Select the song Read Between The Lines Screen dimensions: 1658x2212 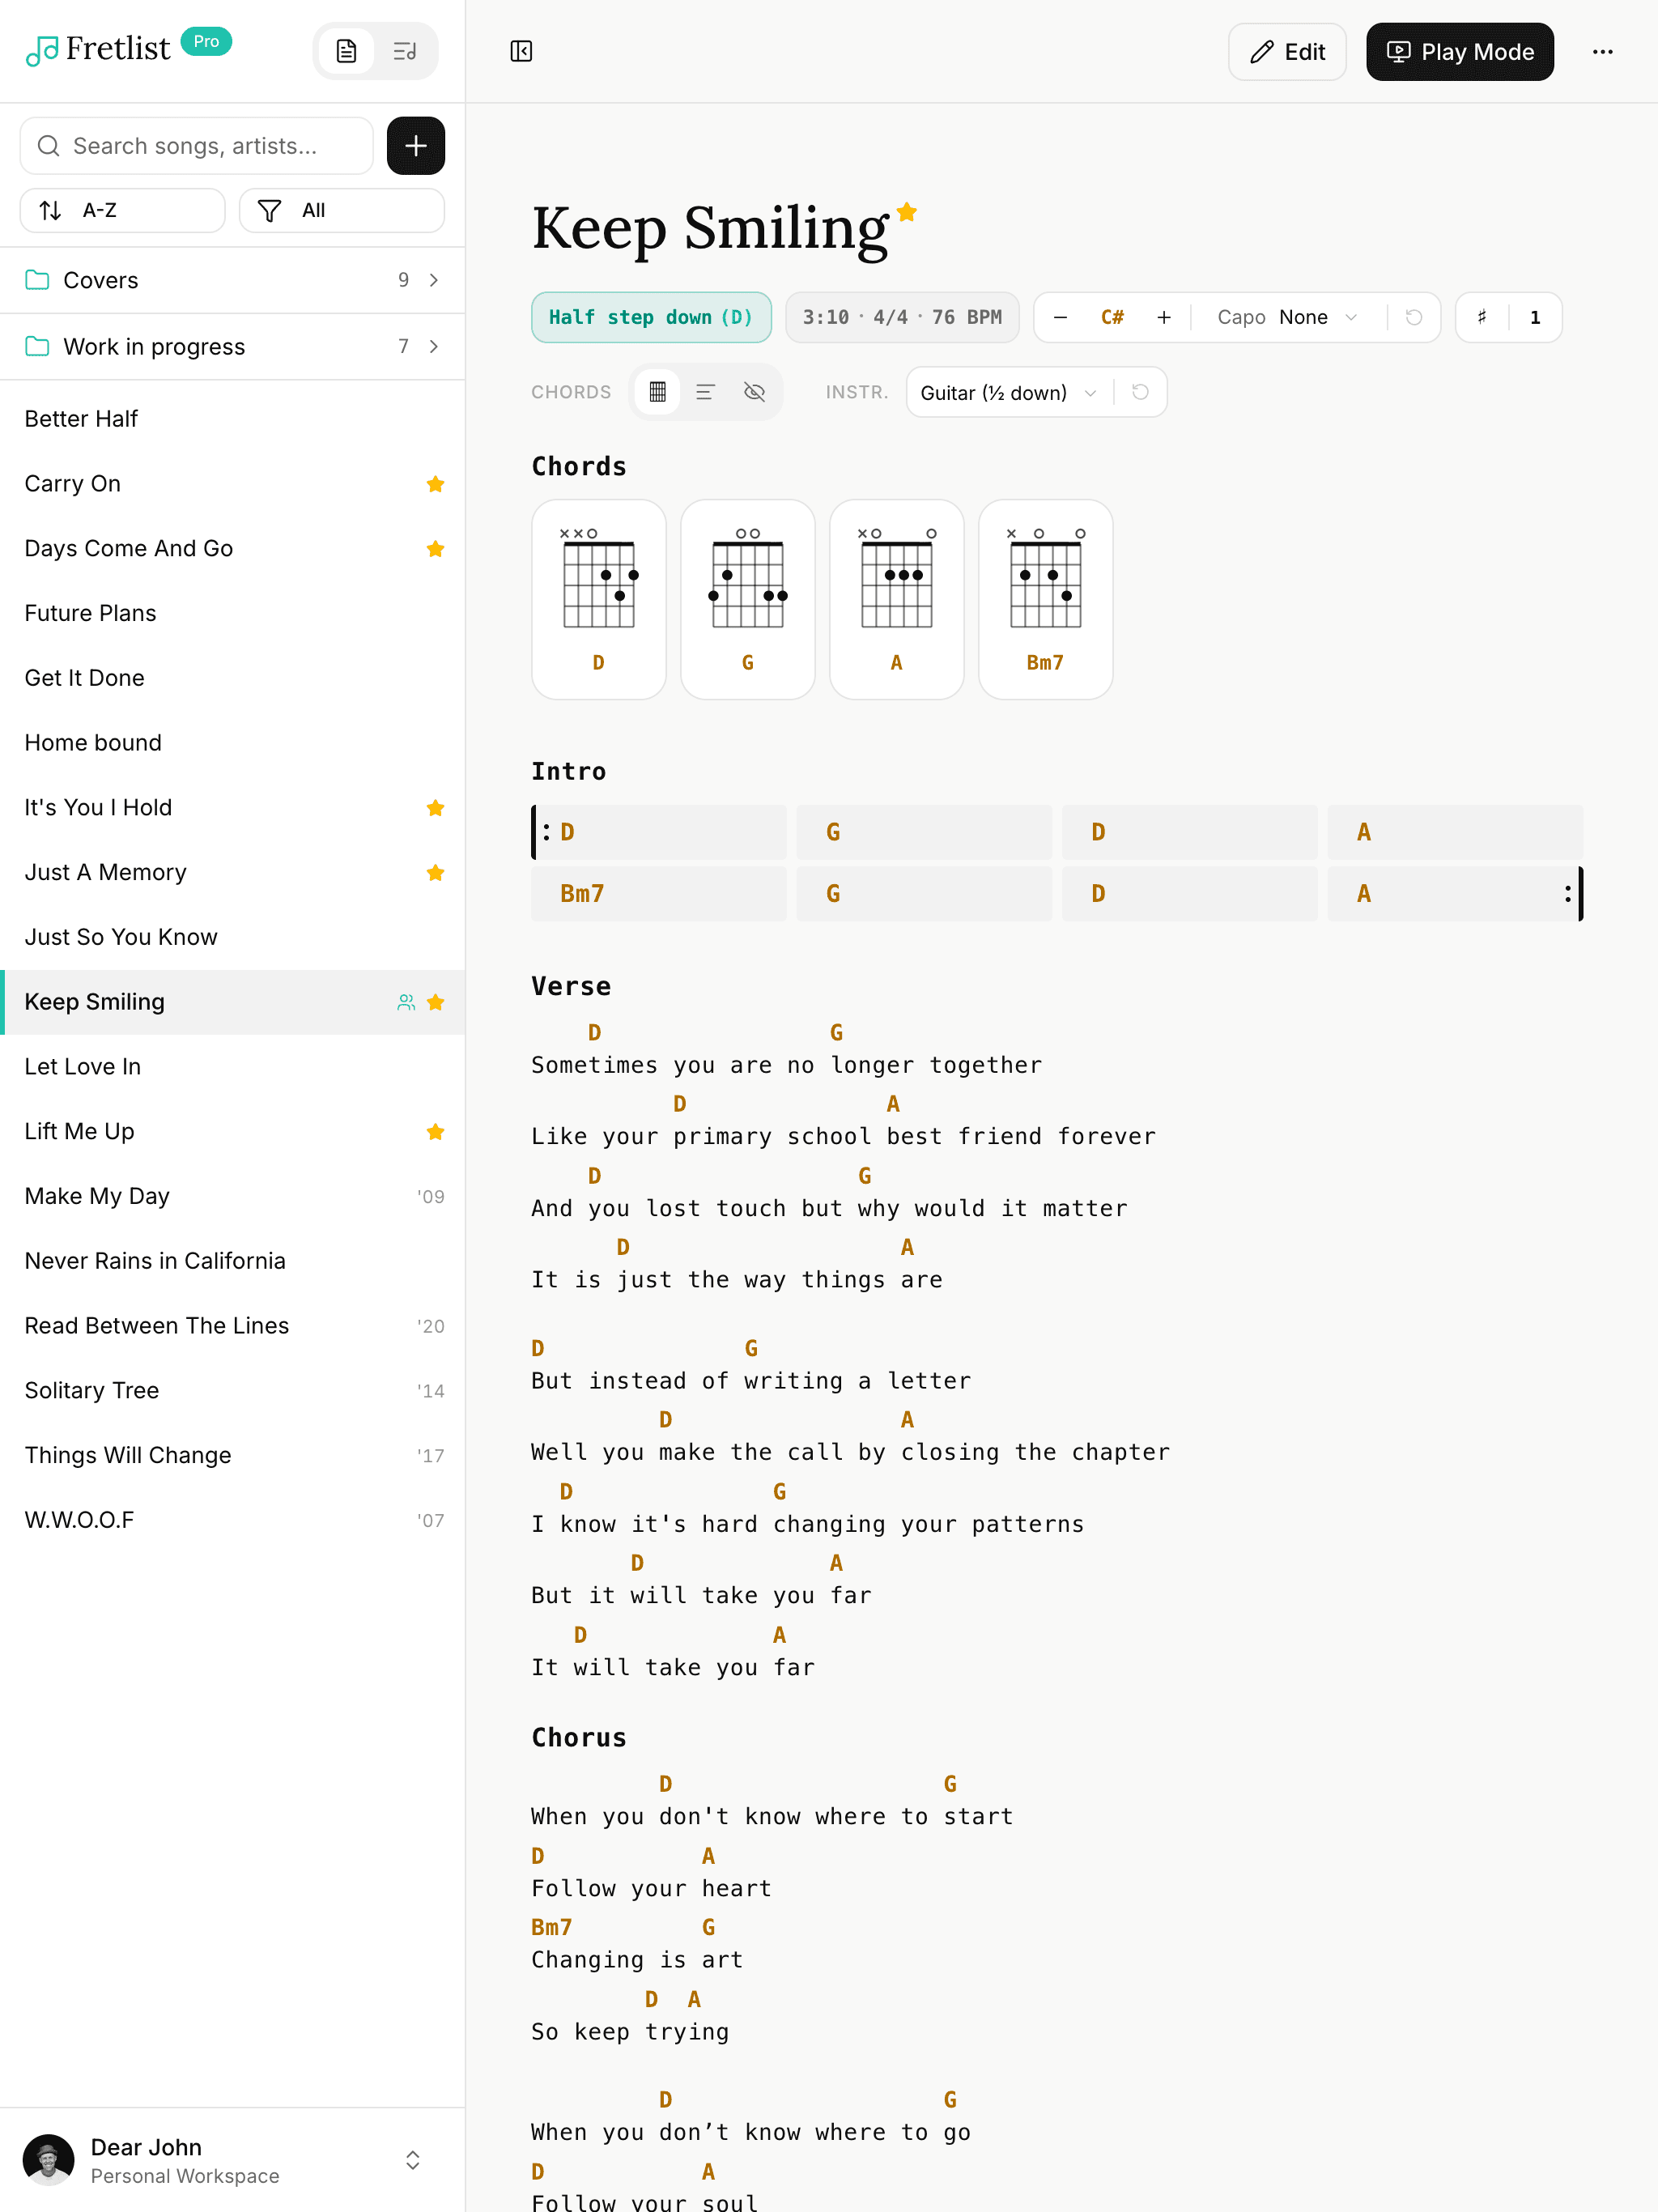(x=232, y=1326)
